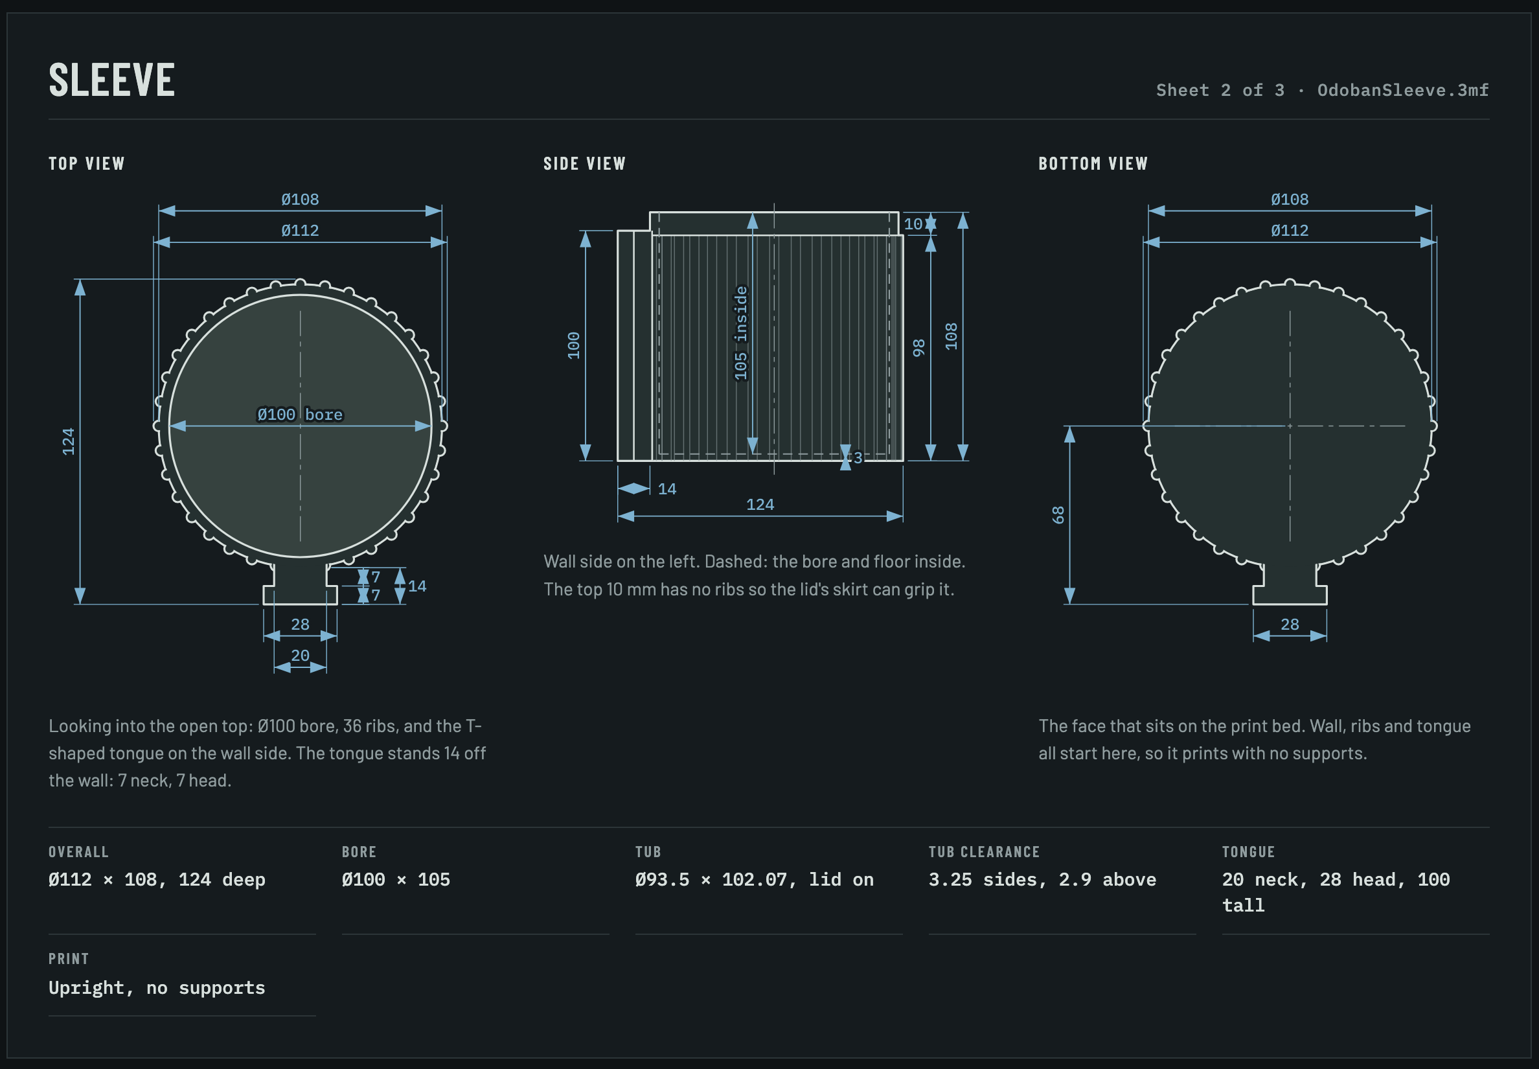Screen dimensions: 1539x1069
Task: Click the SIDE VIEW heading
Action: click(x=584, y=163)
